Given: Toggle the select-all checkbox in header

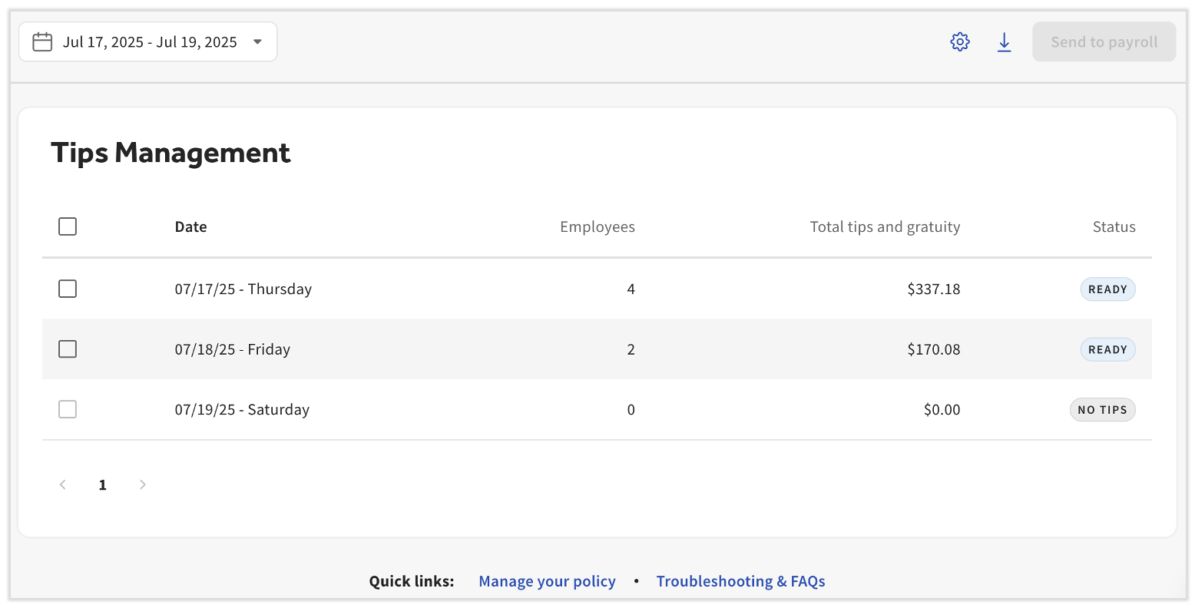Looking at the screenshot, I should tap(68, 226).
